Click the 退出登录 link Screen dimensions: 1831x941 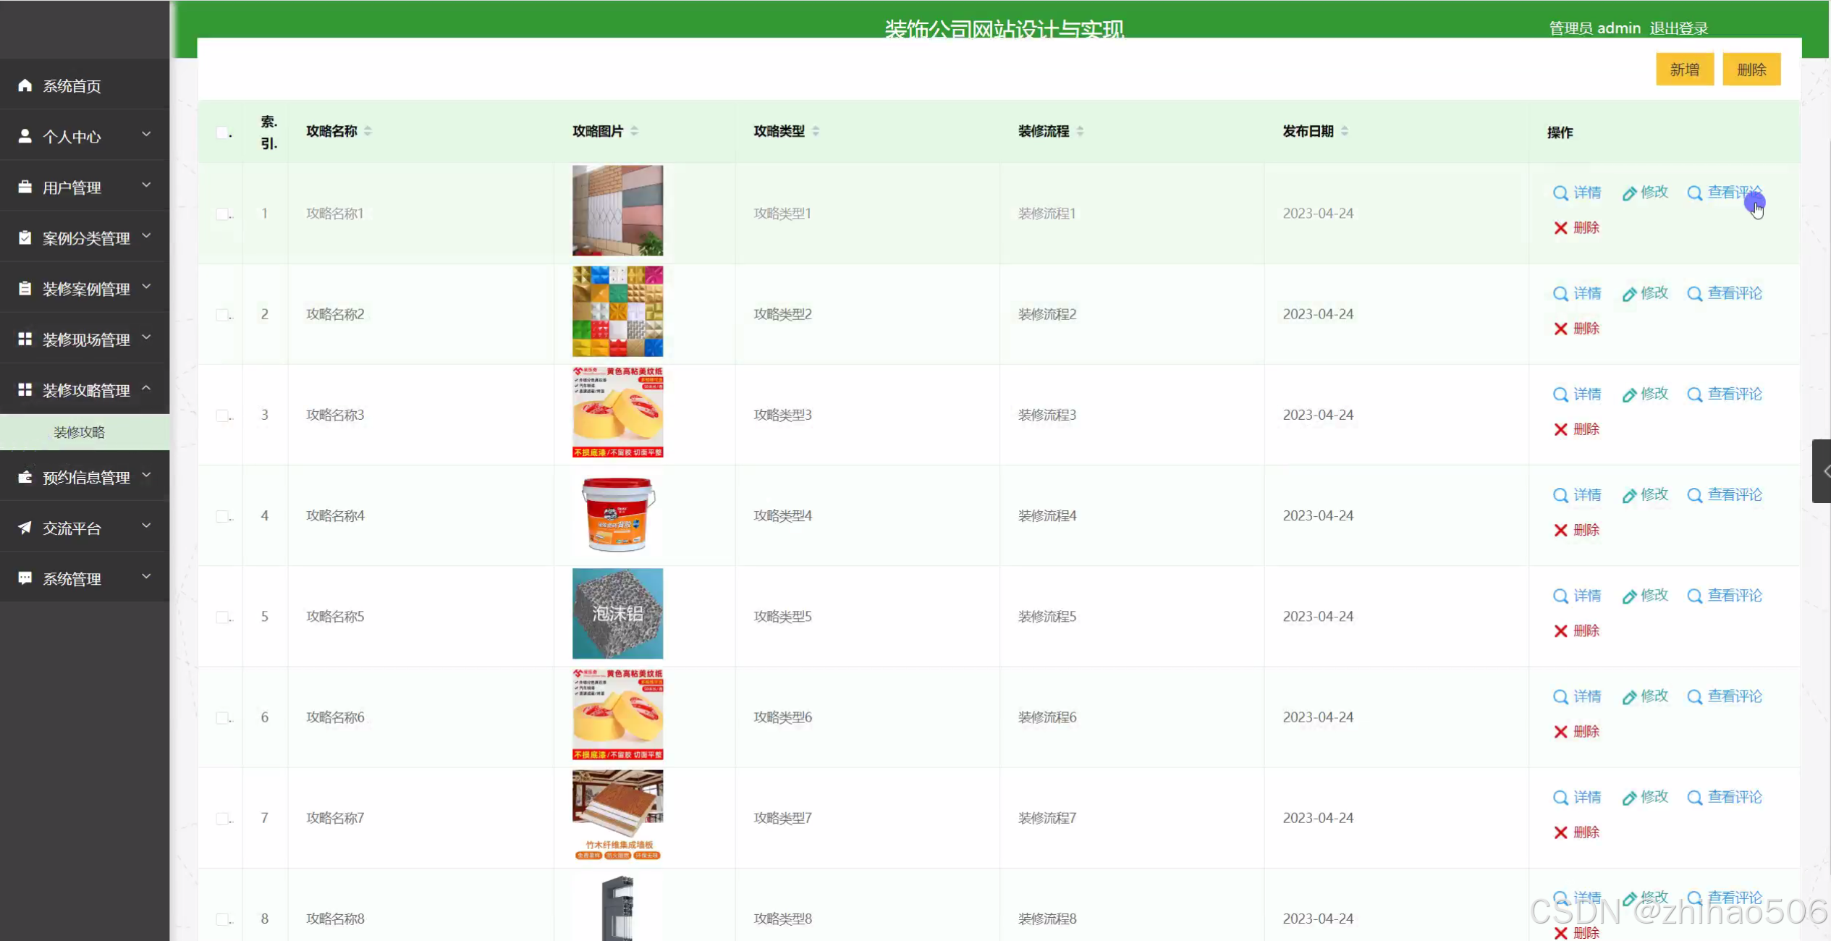(1678, 28)
